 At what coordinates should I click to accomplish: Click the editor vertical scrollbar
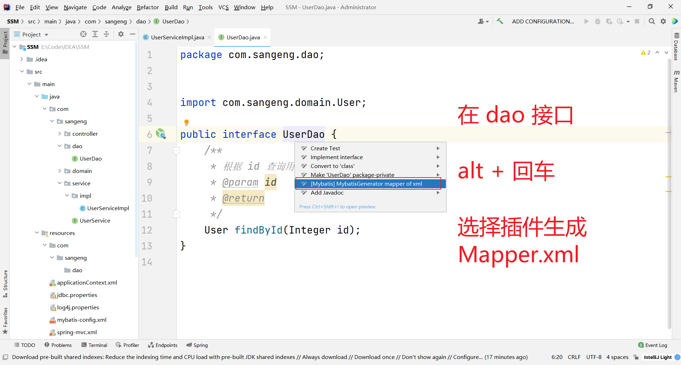point(669,193)
